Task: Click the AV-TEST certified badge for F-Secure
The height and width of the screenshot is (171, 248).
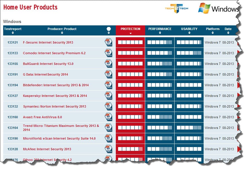Action: pos(108,42)
